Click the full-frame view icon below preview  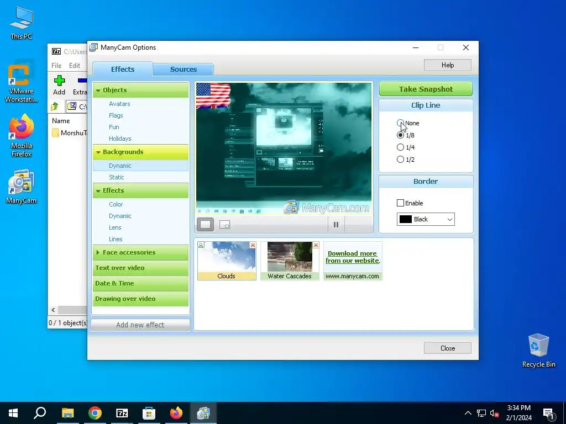tap(205, 225)
